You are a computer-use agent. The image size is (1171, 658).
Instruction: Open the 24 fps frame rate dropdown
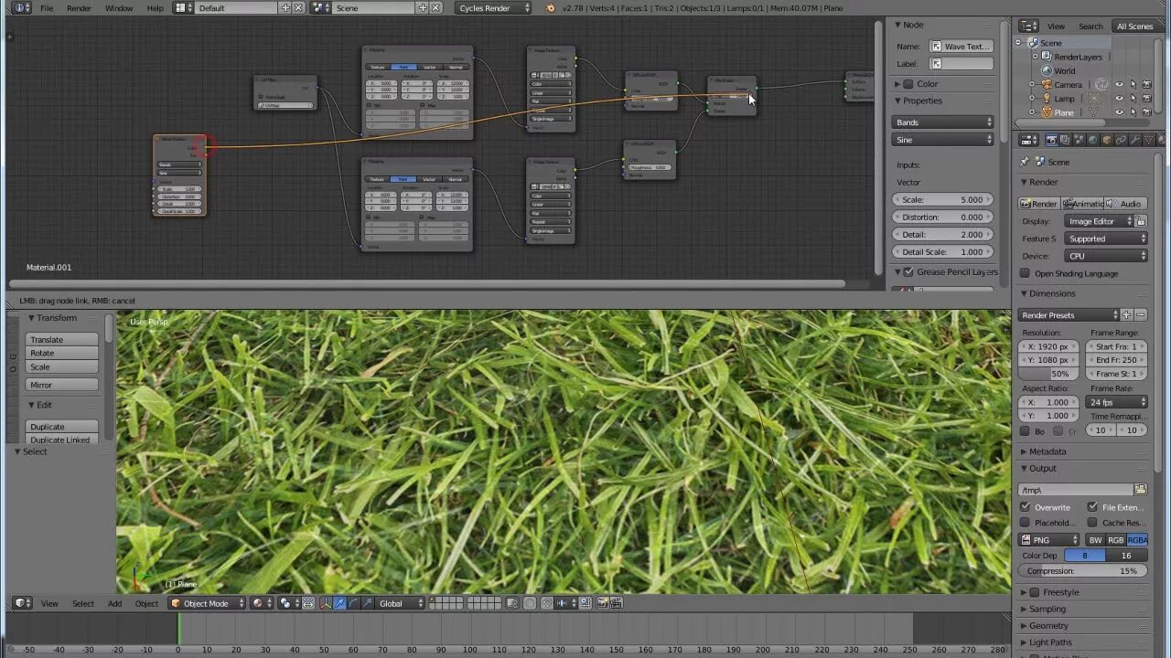[1117, 402]
